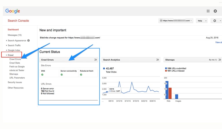
Task: Click the URLs submitted blue swatch
Action: point(166,68)
